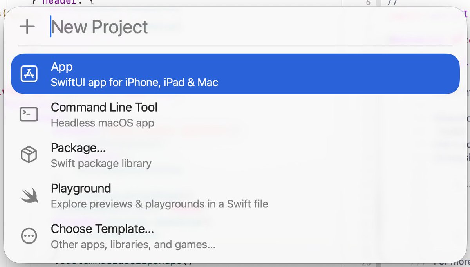The width and height of the screenshot is (470, 267).
Task: Click 'Other apps, libraries, and games...' description
Action: pyautogui.click(x=133, y=245)
